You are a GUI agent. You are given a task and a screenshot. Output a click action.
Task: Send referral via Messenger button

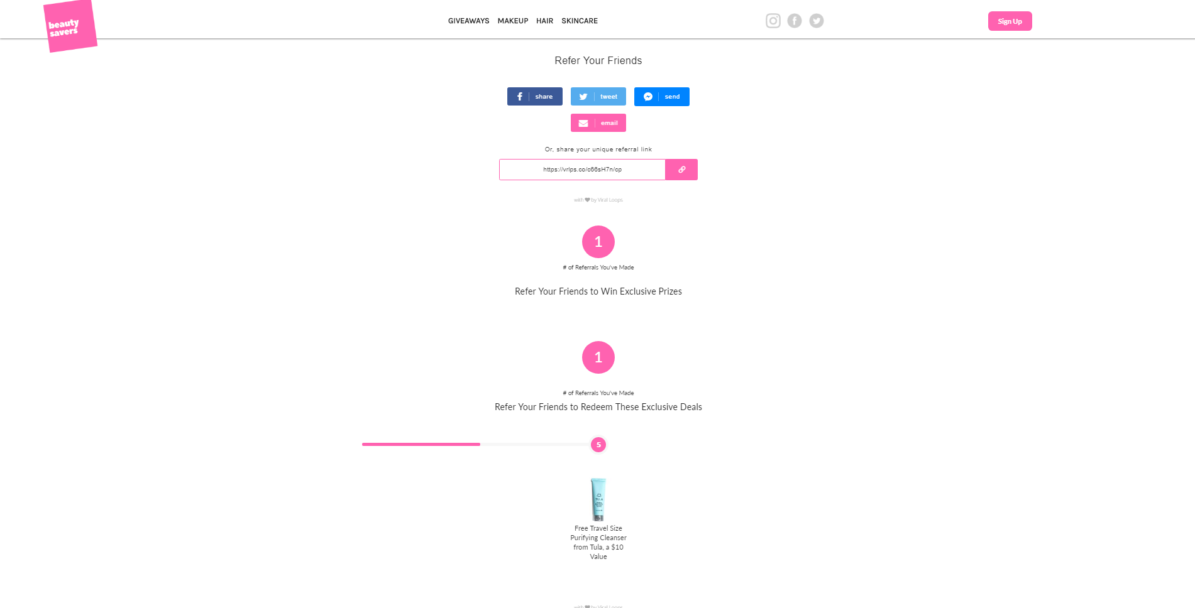tap(662, 97)
